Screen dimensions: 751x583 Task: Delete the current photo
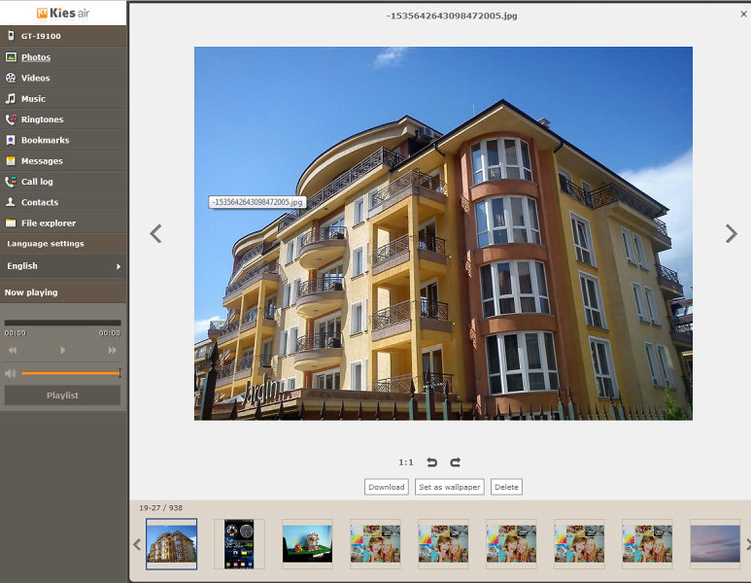coord(506,487)
